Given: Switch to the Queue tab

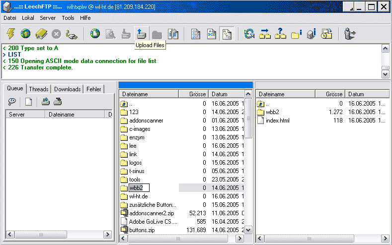Looking at the screenshot, I should 15,88.
